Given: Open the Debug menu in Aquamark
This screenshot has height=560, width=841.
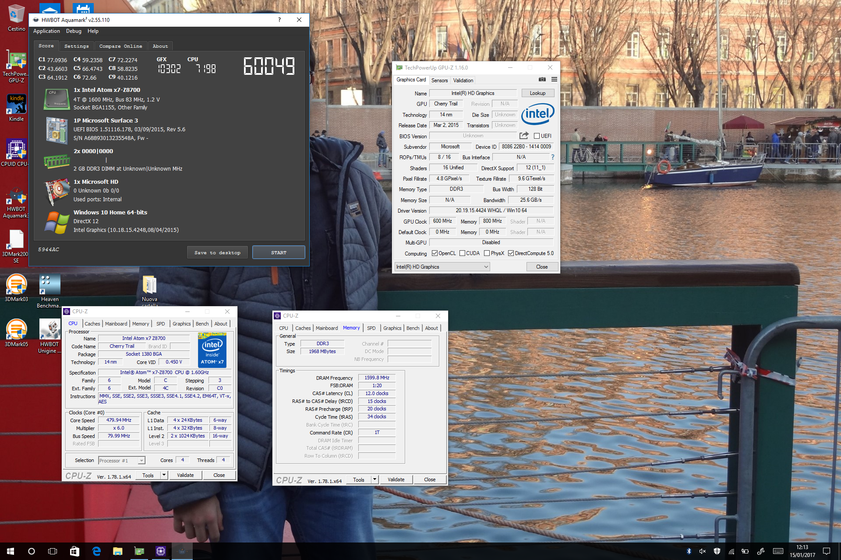Looking at the screenshot, I should [74, 31].
